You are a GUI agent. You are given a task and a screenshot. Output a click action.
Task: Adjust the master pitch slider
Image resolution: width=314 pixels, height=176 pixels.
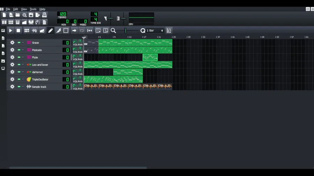coord(124,18)
